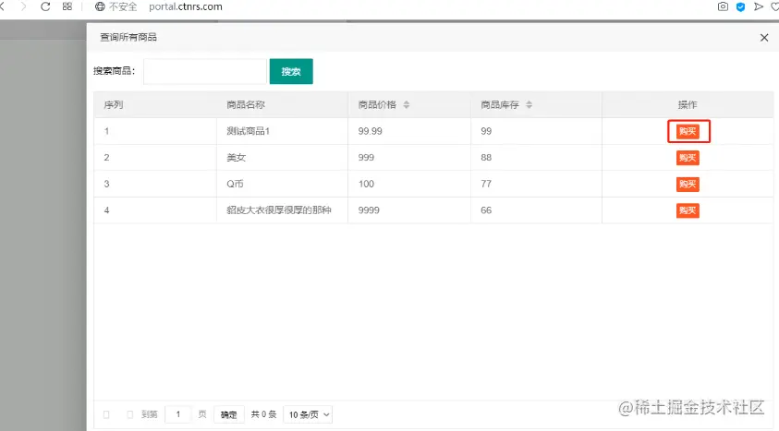Click the price value 99.99
779x431 pixels.
point(371,131)
